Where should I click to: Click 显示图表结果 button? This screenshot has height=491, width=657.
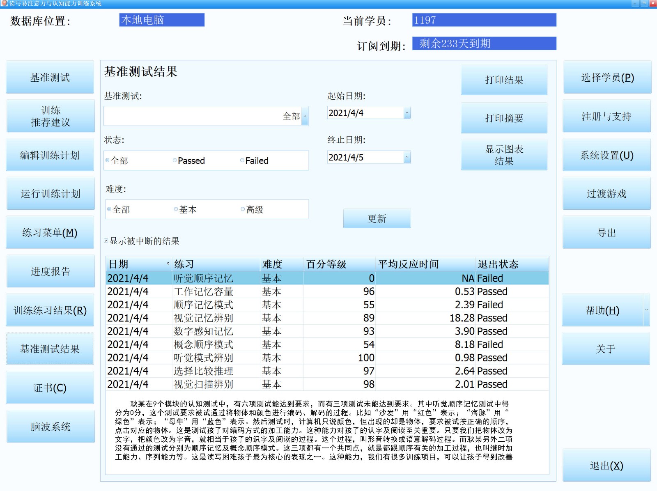point(504,155)
